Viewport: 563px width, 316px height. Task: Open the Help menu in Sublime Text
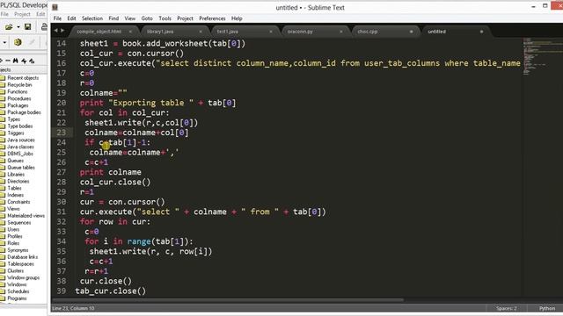click(237, 18)
